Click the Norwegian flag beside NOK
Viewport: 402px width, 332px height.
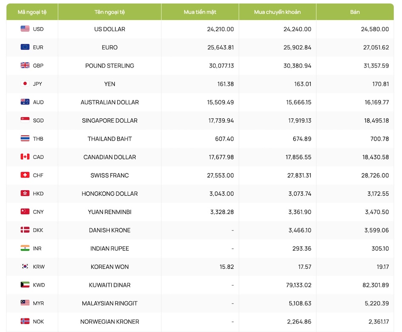(x=25, y=321)
